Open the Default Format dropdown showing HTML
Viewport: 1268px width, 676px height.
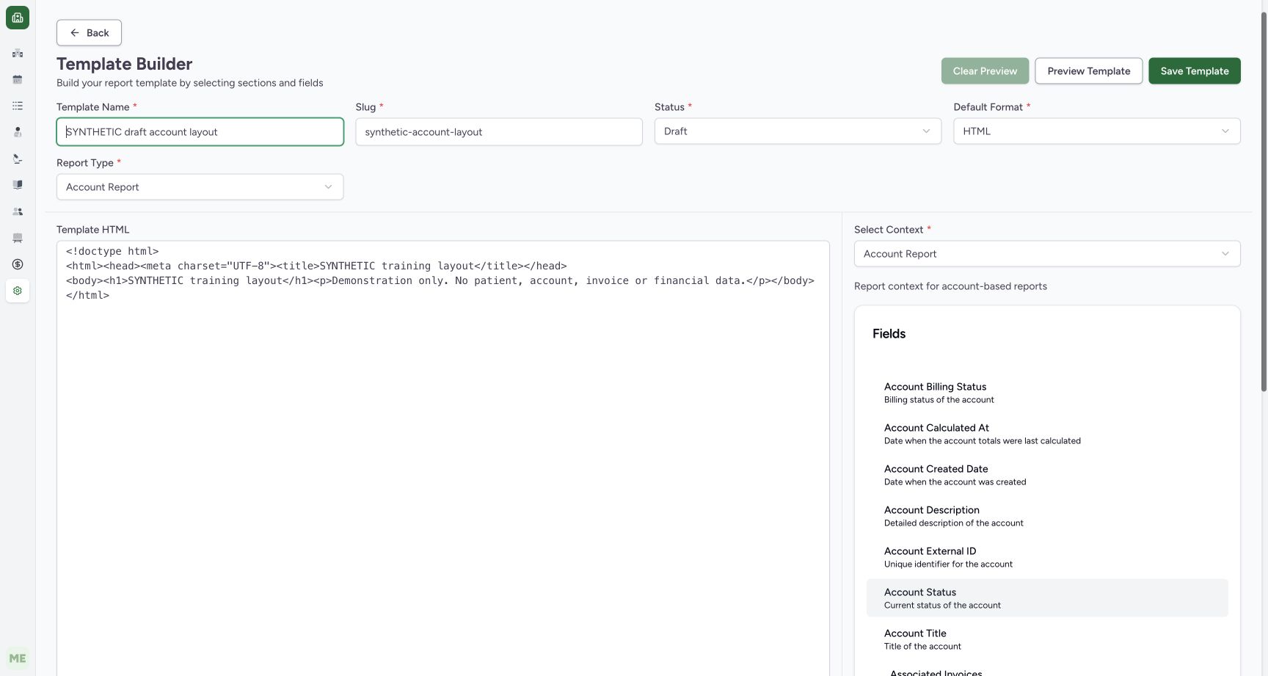tap(1097, 131)
